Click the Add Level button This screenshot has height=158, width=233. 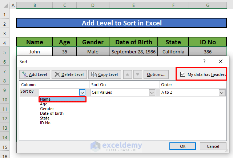coord(35,74)
